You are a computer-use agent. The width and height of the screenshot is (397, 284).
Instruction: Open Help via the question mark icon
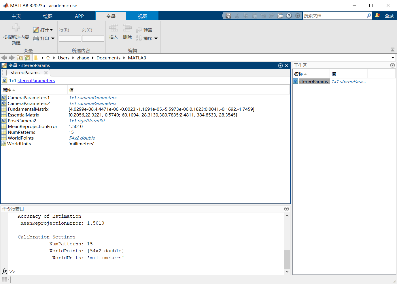tap(289, 16)
